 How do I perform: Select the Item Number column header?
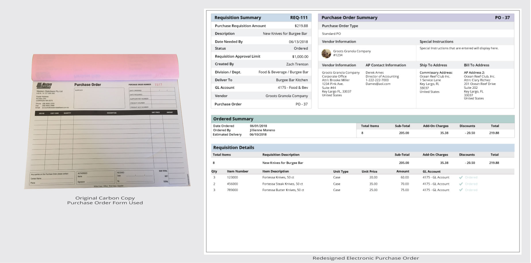237,171
